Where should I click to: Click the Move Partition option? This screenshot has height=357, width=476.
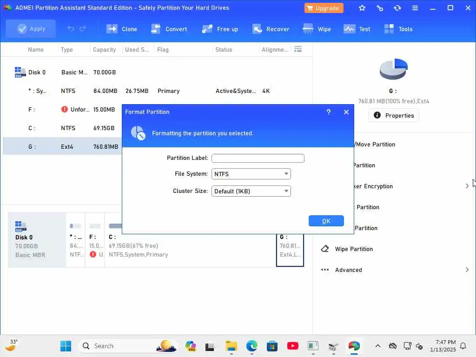point(375,145)
